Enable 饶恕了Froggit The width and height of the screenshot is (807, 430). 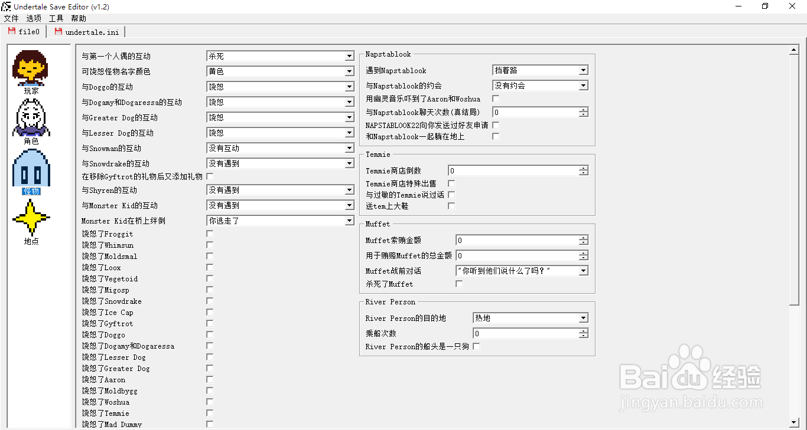210,233
